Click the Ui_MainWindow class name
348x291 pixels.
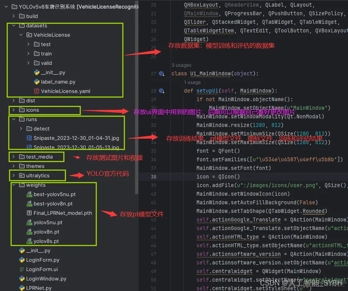tap(210, 74)
